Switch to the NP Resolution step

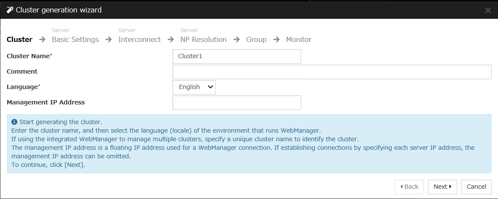[203, 39]
